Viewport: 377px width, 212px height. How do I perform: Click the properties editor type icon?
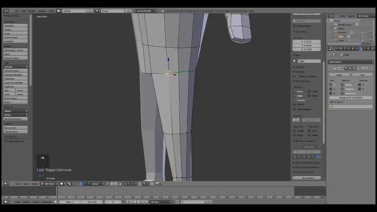331,49
